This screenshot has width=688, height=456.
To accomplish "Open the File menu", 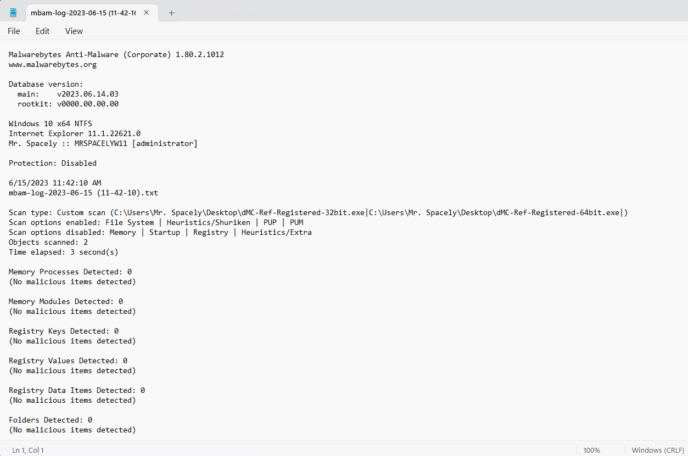I will pyautogui.click(x=14, y=31).
